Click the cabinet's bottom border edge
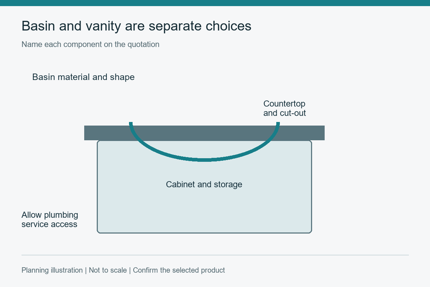 204,233
